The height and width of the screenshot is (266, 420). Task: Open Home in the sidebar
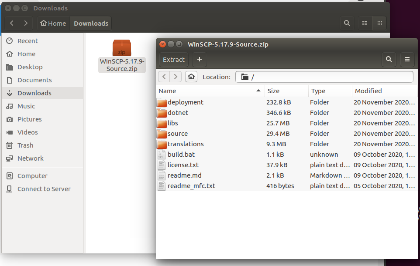(x=43, y=54)
